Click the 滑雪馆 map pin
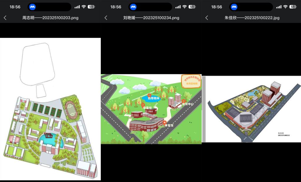Viewport: 301px width, 182px height. pos(143,105)
